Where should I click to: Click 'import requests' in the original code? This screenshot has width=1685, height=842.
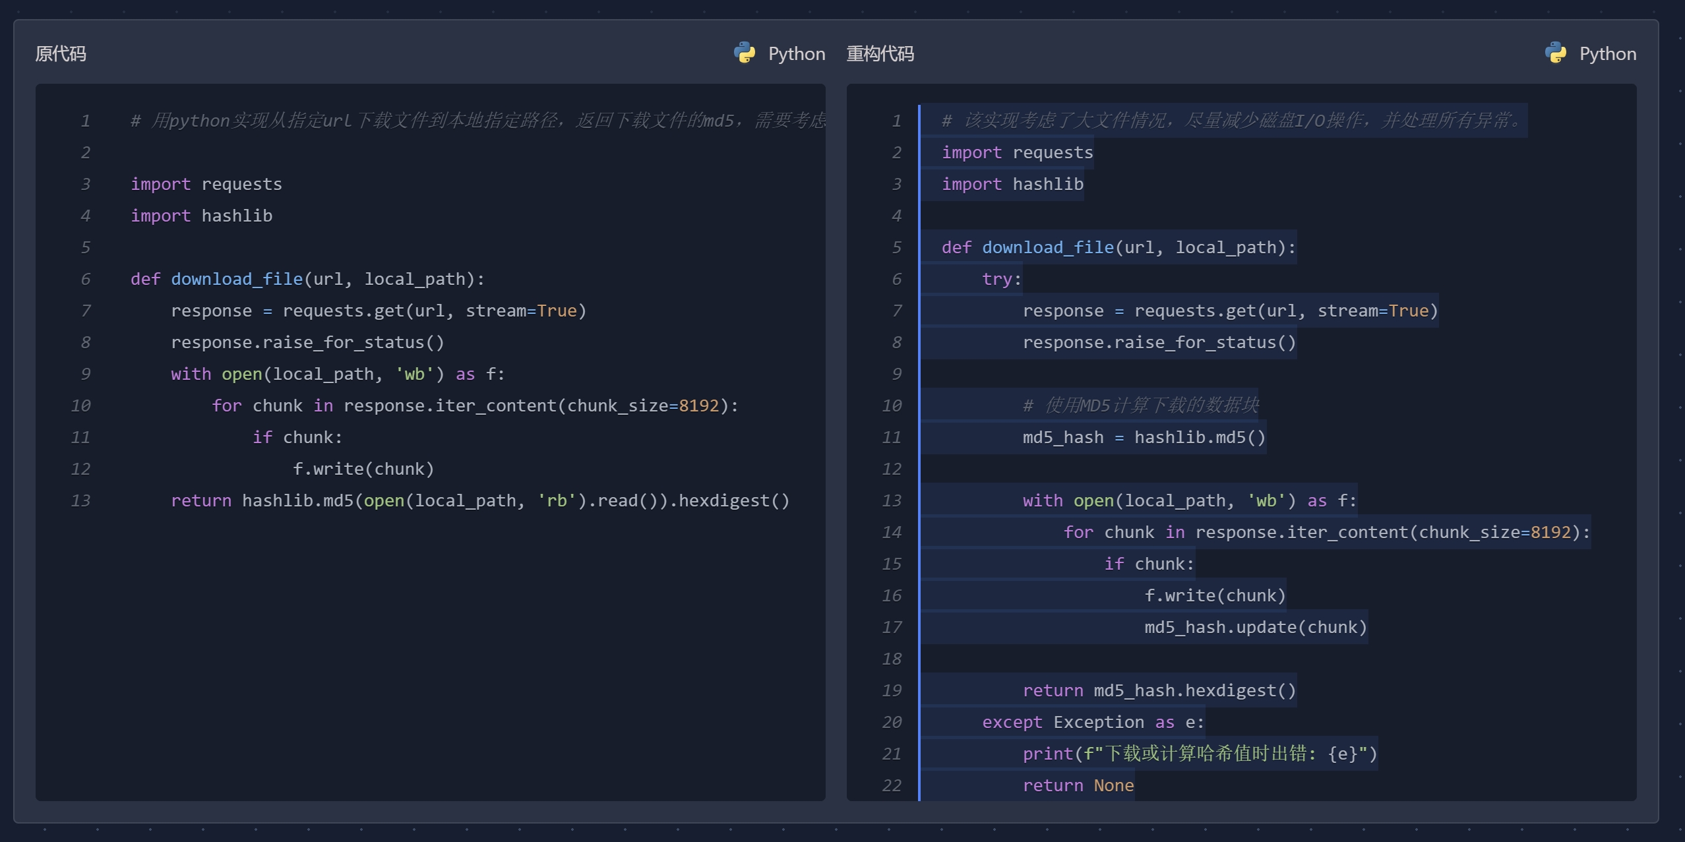click(x=206, y=184)
